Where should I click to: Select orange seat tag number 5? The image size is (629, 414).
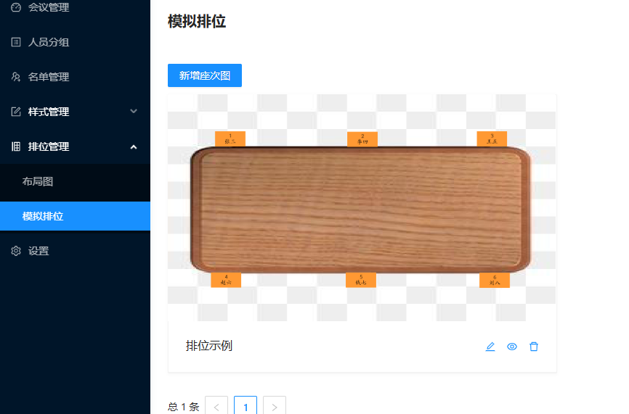(x=361, y=280)
